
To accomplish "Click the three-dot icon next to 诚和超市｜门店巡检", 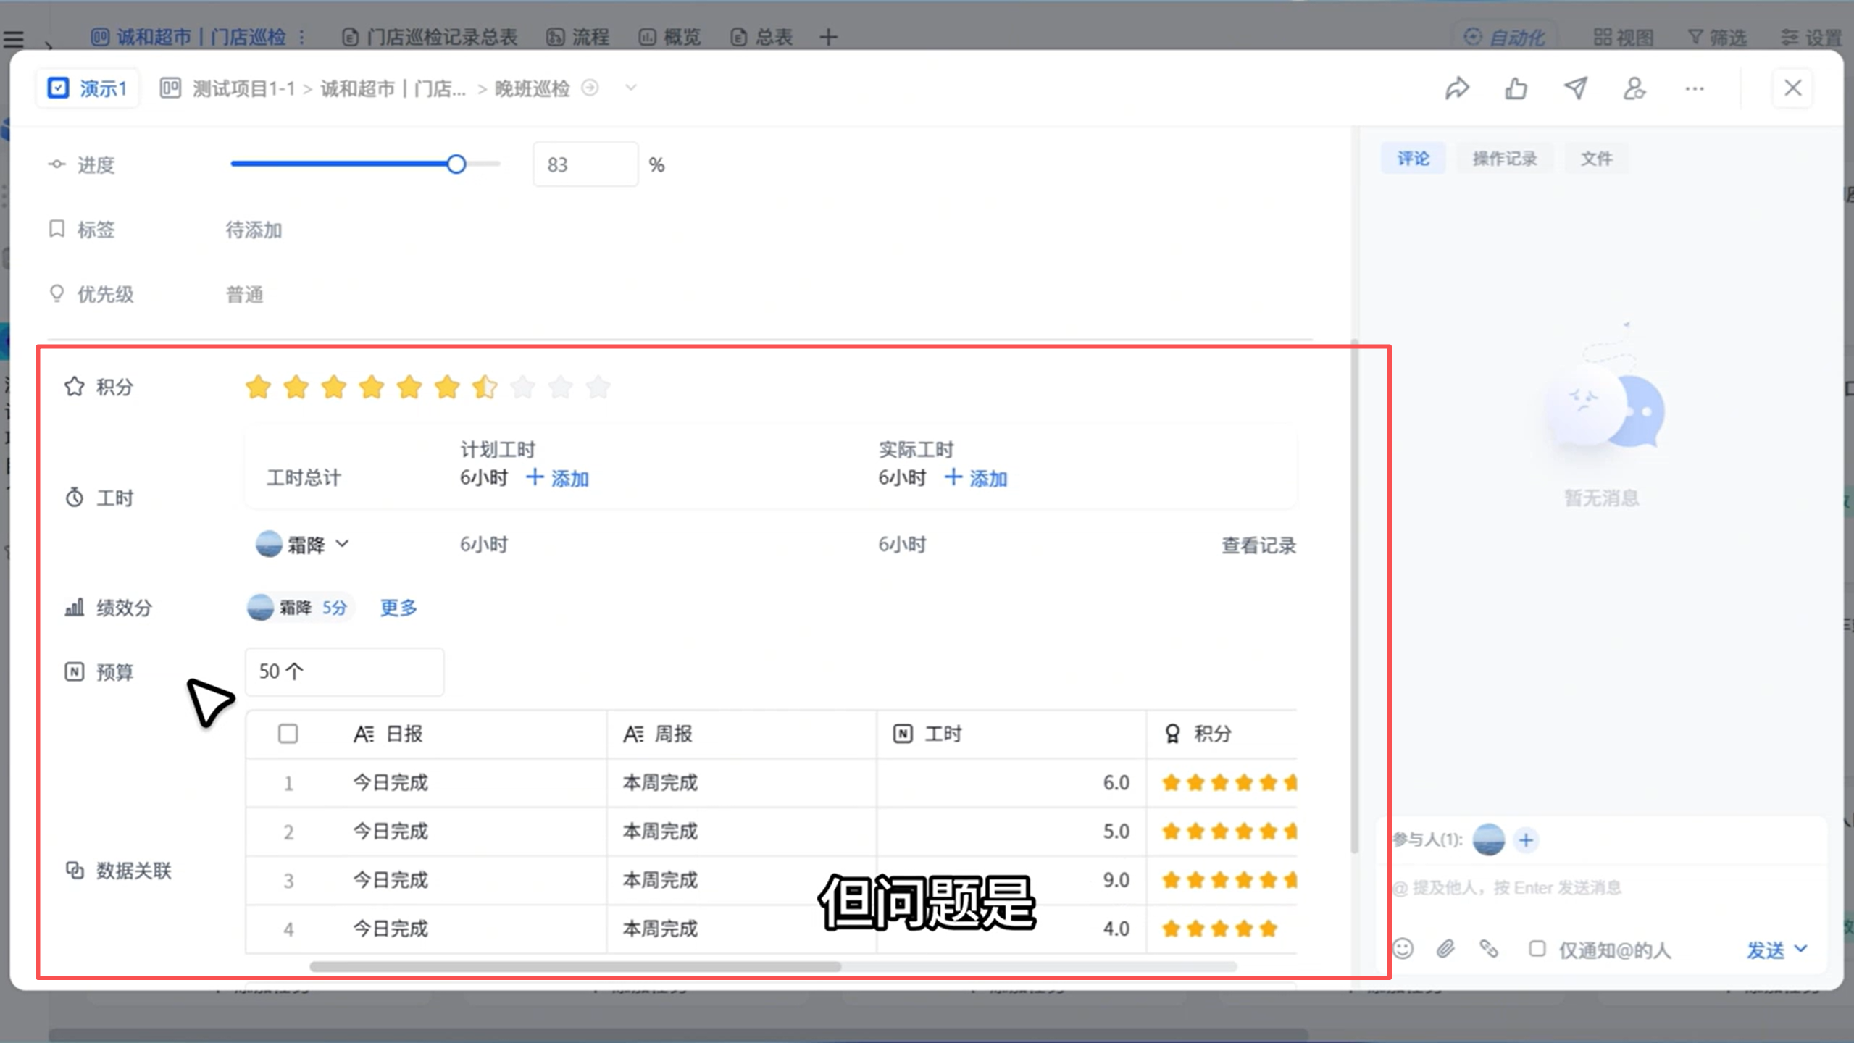I will click(301, 37).
